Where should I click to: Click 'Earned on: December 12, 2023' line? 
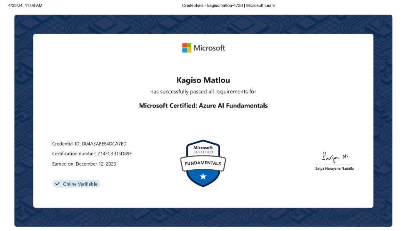[84, 164]
